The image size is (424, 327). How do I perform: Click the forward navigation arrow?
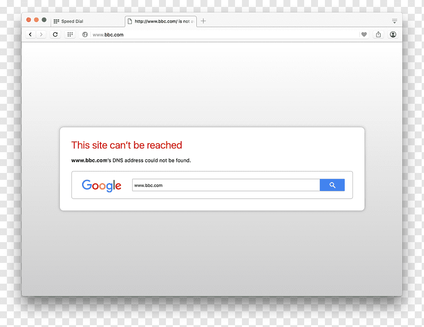pos(41,35)
